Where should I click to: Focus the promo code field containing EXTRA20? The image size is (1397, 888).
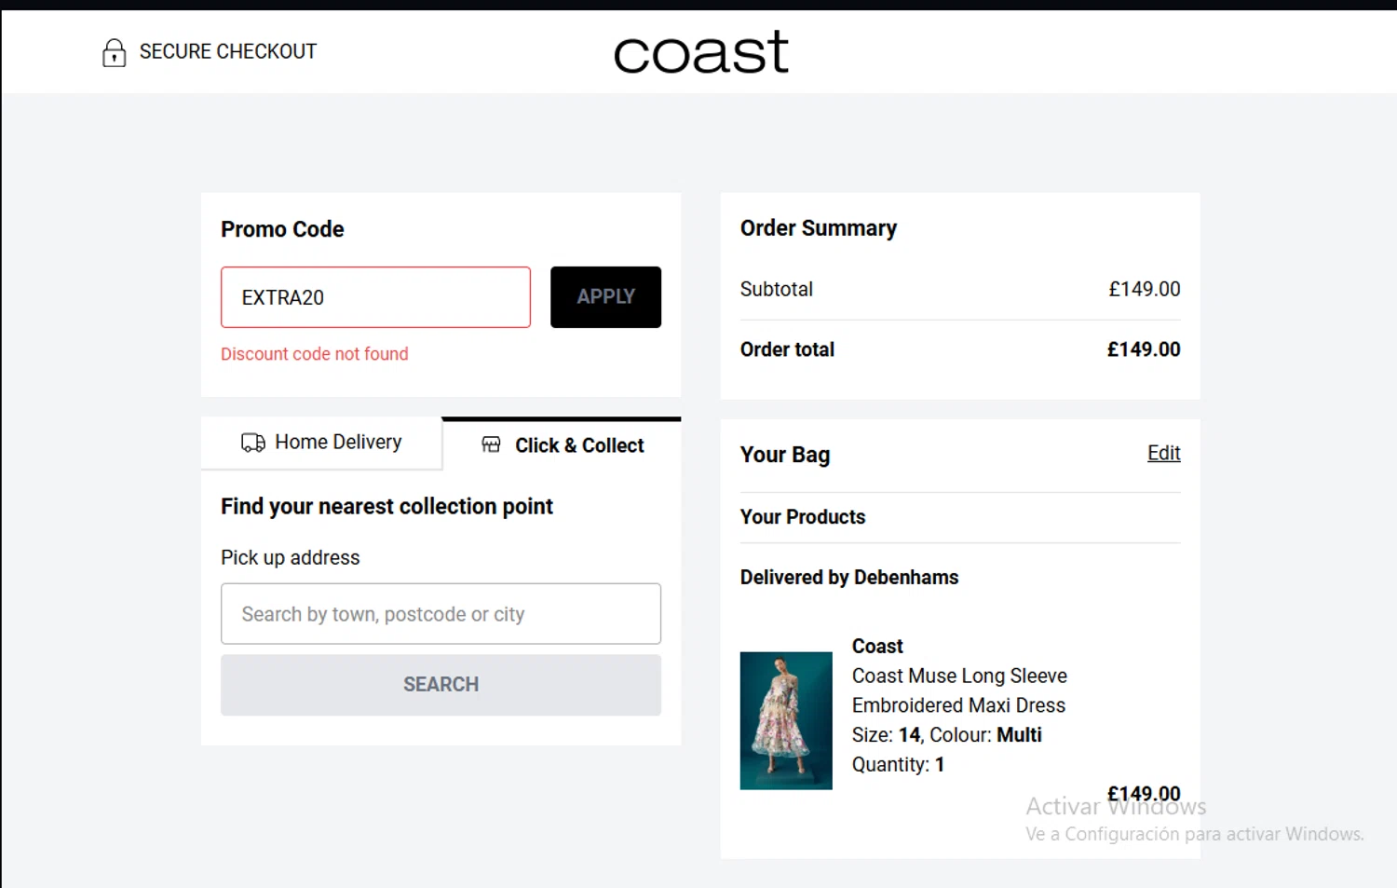[375, 297]
